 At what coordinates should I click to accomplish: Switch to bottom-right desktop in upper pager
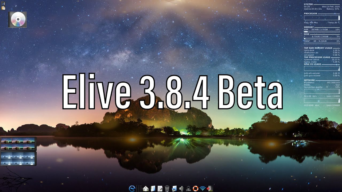(29, 147)
